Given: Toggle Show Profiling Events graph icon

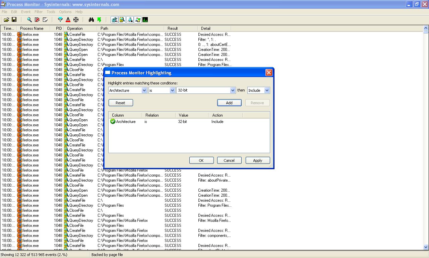Looking at the screenshot, I should tap(145, 20).
